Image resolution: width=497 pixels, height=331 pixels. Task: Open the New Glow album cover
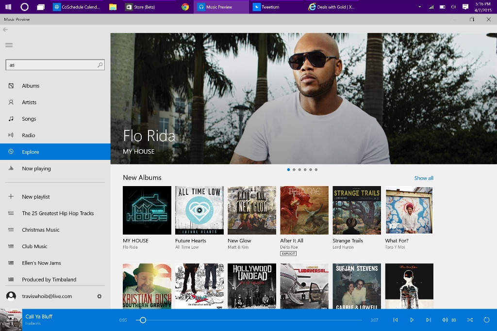[x=252, y=210]
